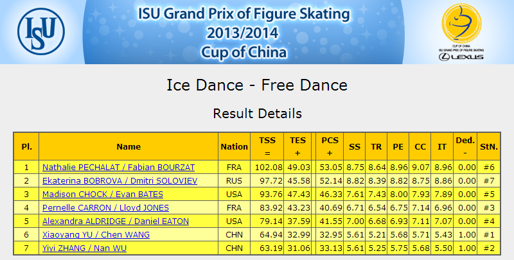
Task: Open Ekaterina BOBROVA / Dmitri SOLOVIEV link
Action: [120, 181]
